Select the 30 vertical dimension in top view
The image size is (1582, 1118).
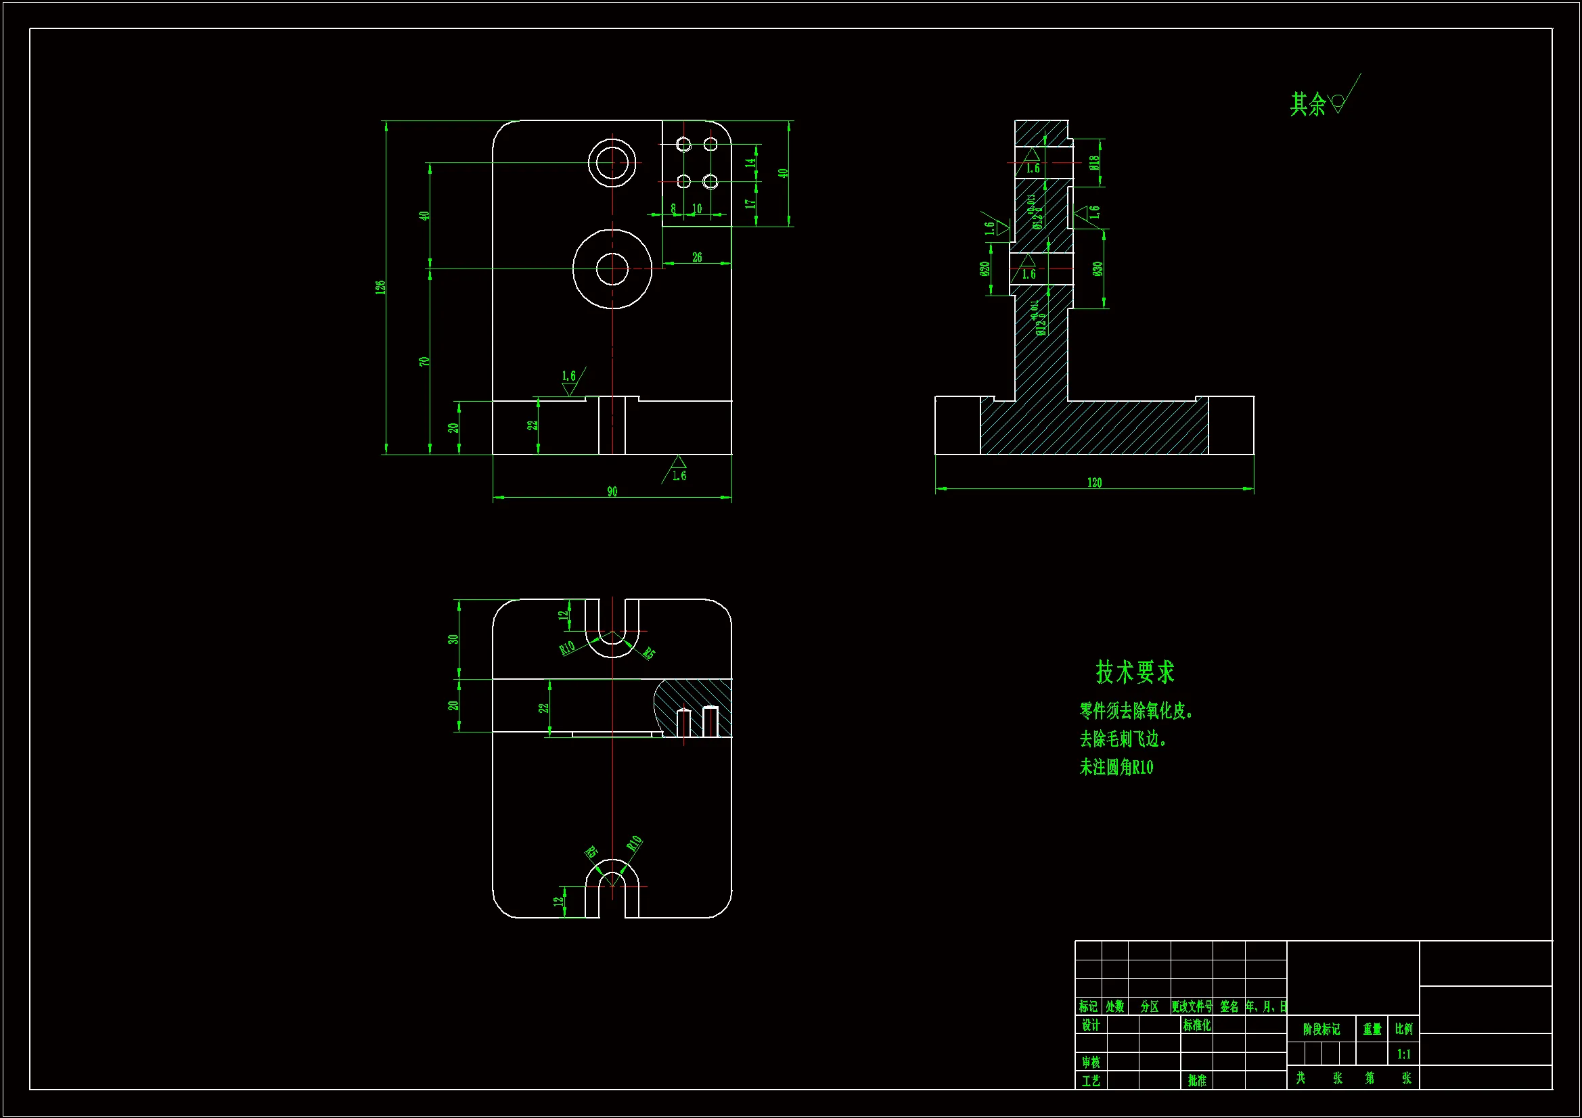[x=453, y=639]
